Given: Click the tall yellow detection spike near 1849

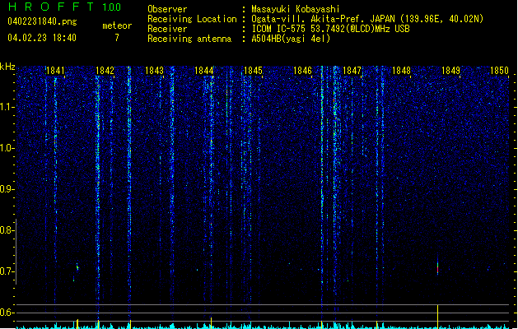Looking at the screenshot, I should pos(438,317).
